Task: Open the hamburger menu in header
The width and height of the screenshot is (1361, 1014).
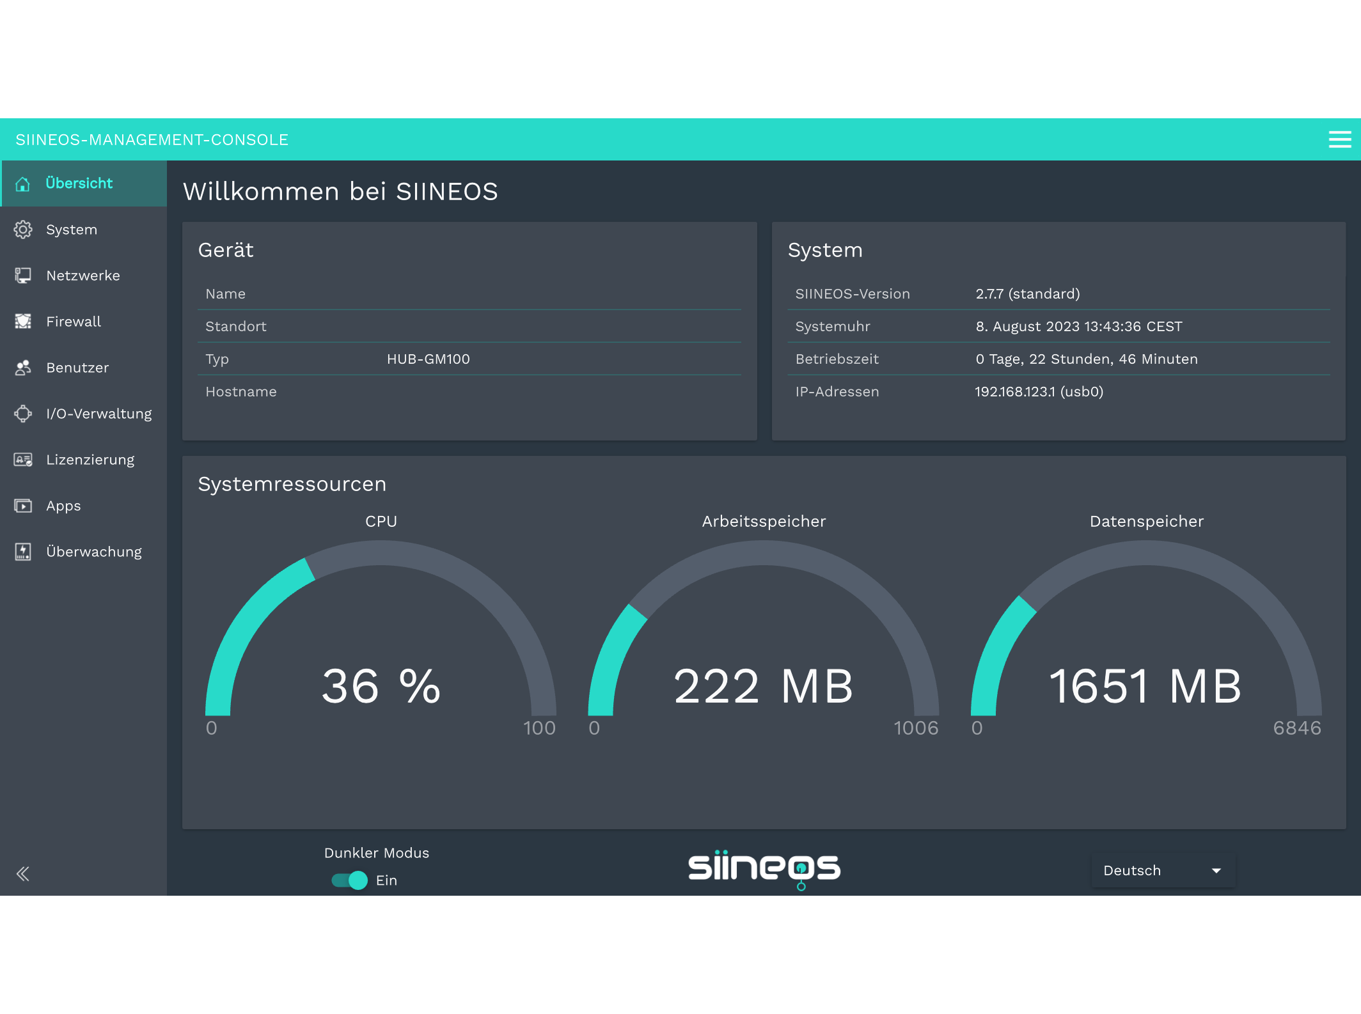Action: tap(1340, 139)
